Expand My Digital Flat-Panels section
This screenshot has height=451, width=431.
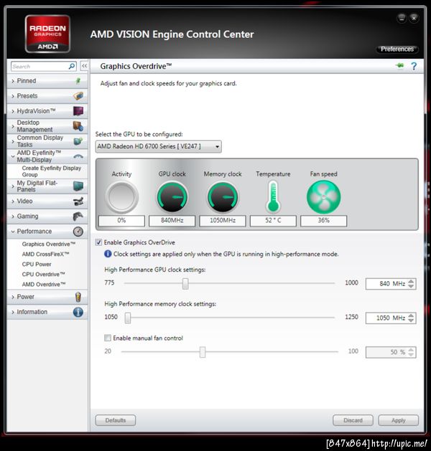(13, 186)
